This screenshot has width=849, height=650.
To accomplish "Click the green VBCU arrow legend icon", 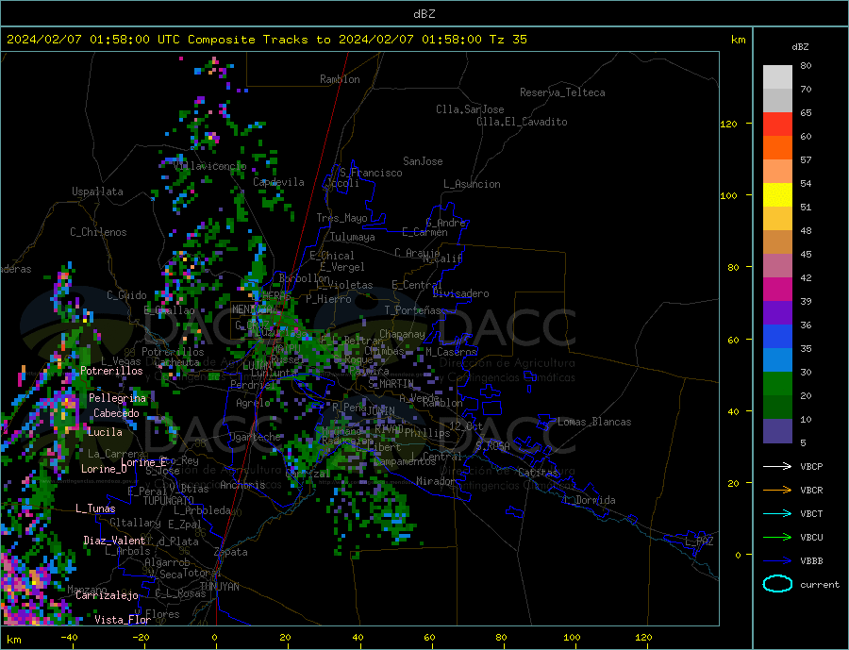I will (x=777, y=538).
